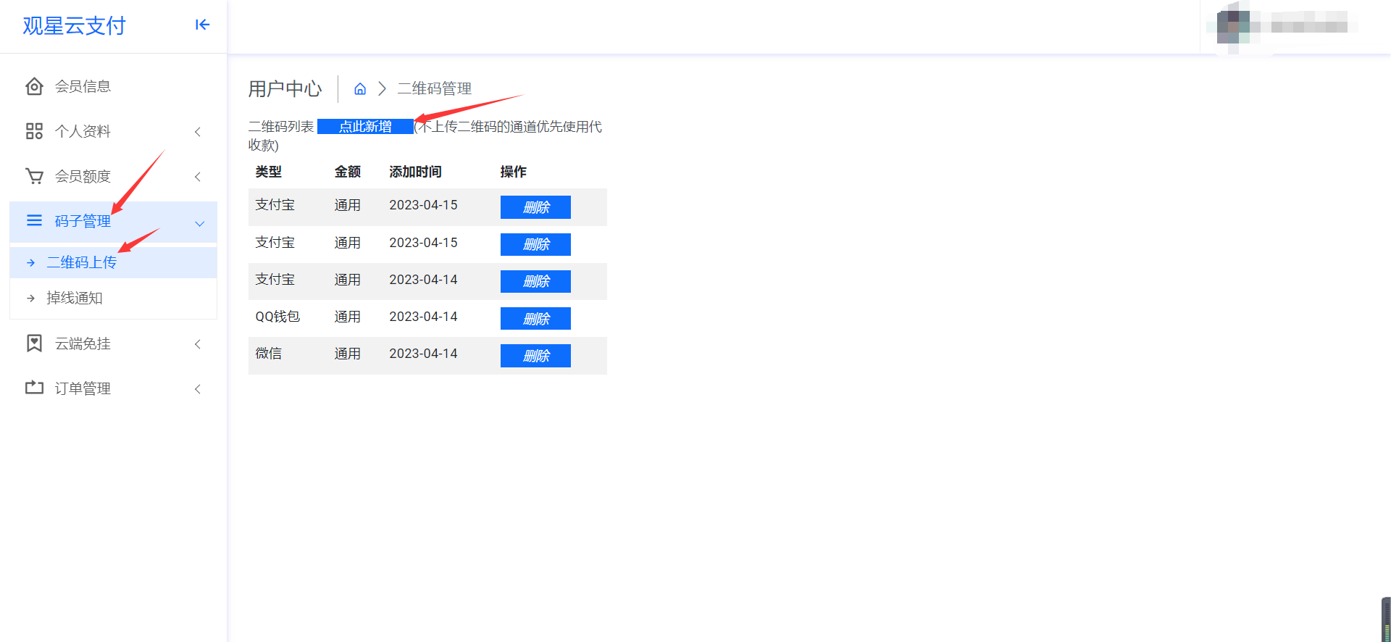Click the 观星云支付 logo text
This screenshot has height=642, width=1391.
74,26
